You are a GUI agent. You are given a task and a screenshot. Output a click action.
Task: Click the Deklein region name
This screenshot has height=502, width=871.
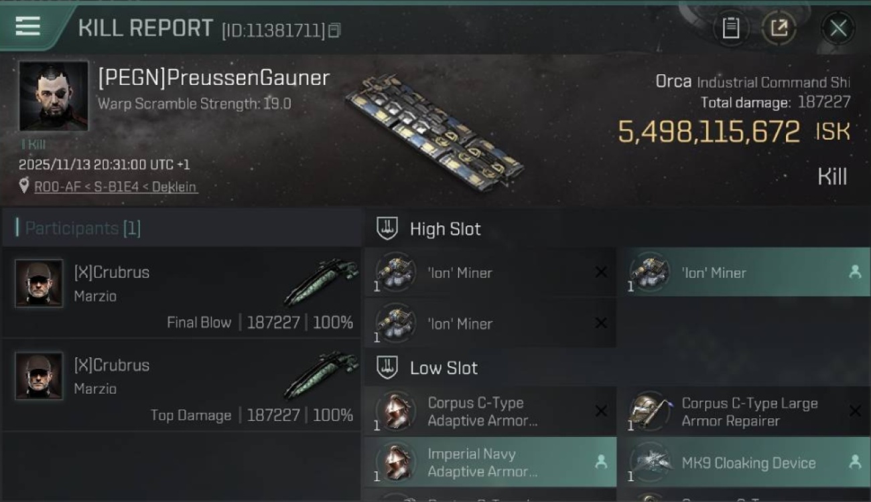coord(175,187)
